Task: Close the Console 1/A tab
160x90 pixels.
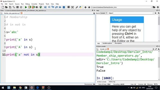Action: click(108, 49)
